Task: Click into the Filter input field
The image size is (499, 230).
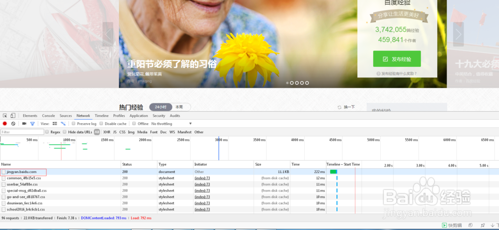Action: [22, 132]
